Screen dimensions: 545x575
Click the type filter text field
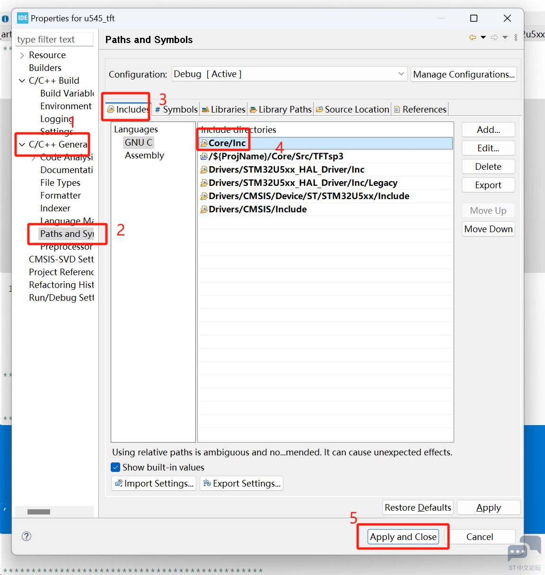coord(54,39)
